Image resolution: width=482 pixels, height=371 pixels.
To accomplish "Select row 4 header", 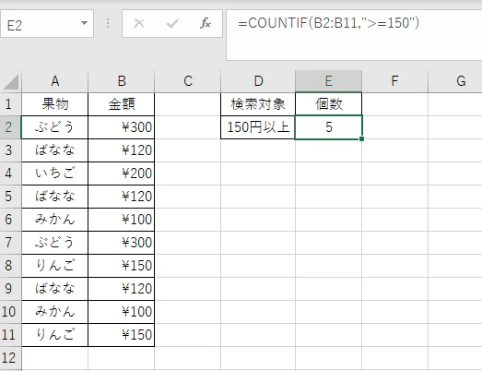I will pos(11,174).
